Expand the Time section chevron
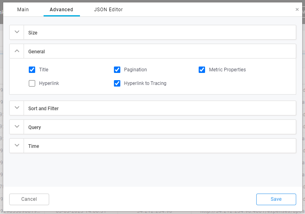This screenshot has width=305, height=214. tap(17, 145)
